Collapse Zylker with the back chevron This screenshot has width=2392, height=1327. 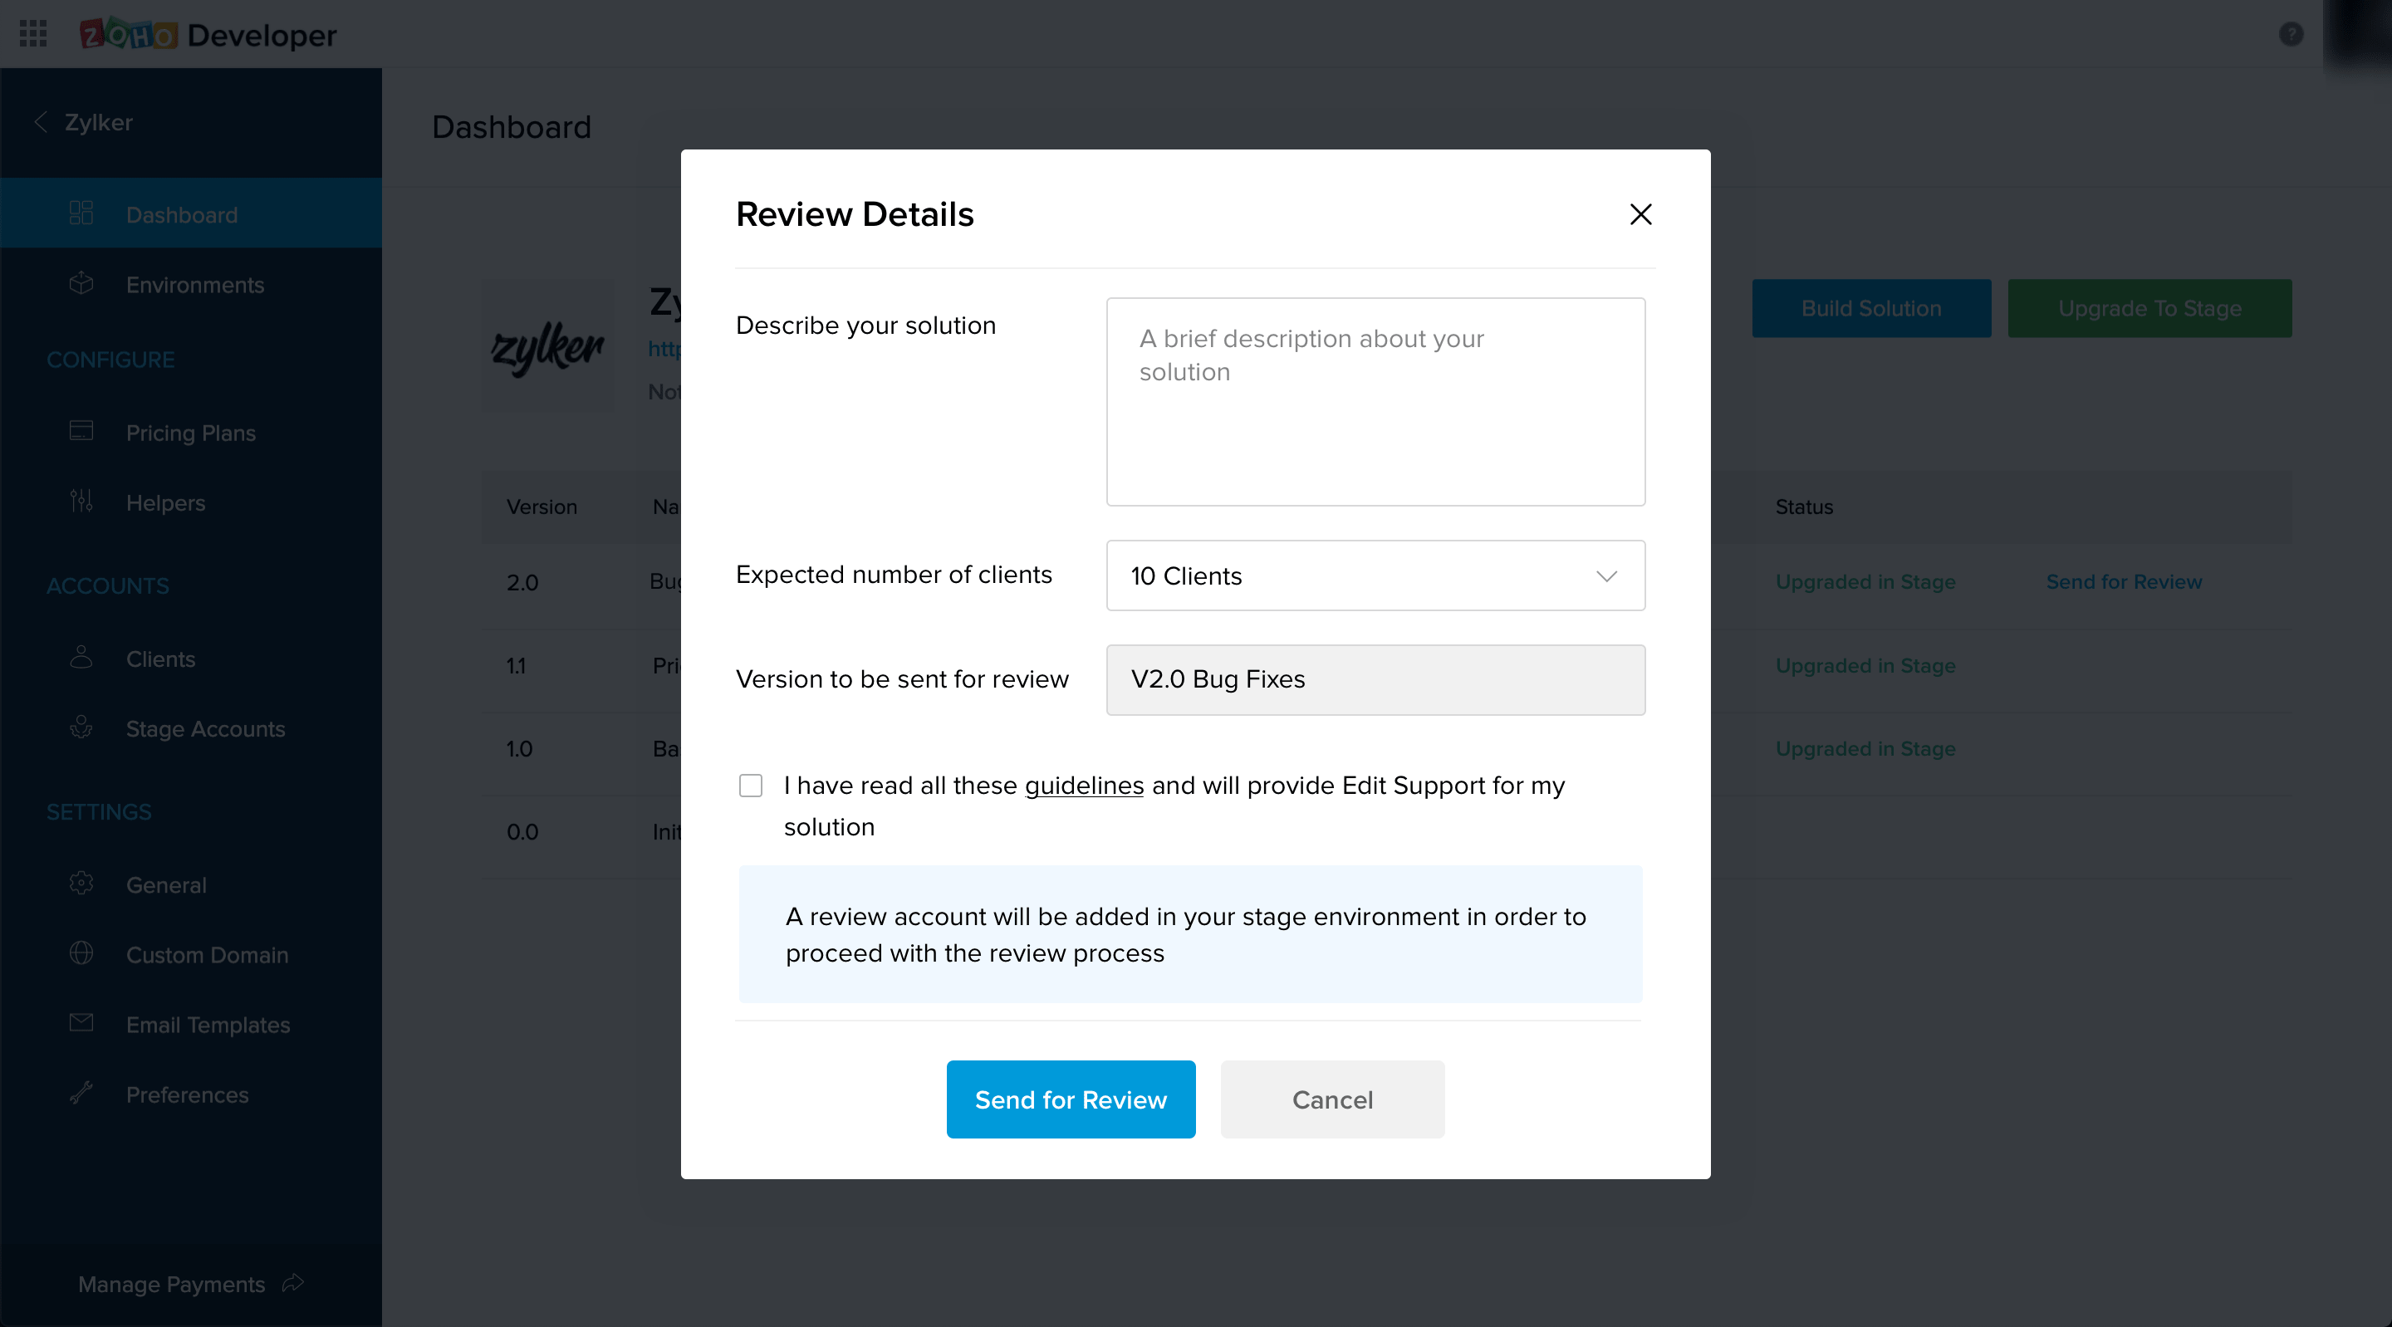pyautogui.click(x=41, y=121)
